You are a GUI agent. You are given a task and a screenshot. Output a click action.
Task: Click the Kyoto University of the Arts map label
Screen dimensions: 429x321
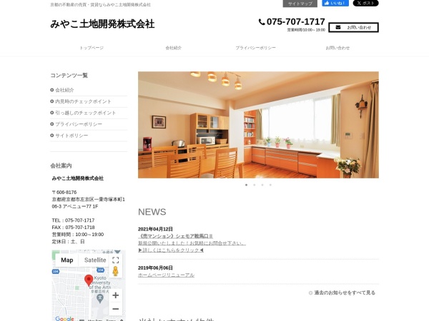[100, 282]
